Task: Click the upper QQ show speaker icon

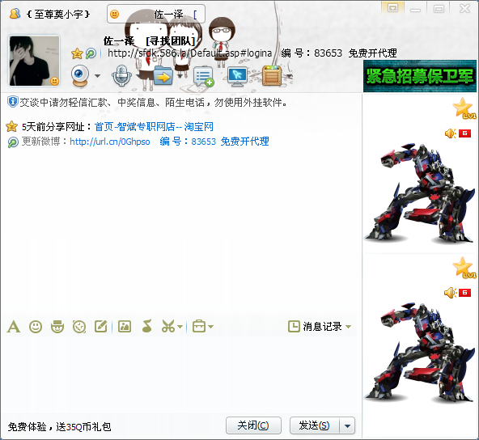Action: [x=451, y=133]
